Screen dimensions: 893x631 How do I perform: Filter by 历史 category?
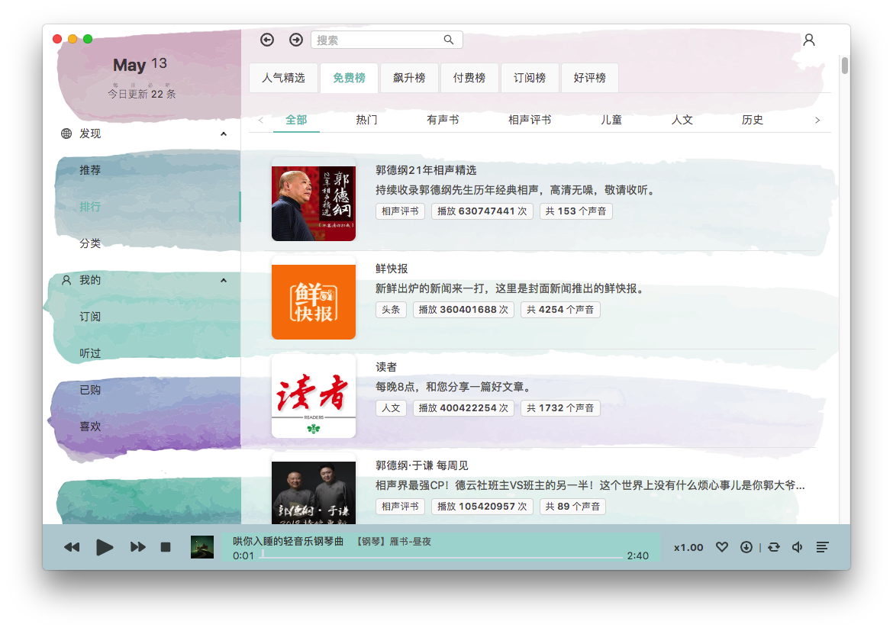pyautogui.click(x=753, y=120)
